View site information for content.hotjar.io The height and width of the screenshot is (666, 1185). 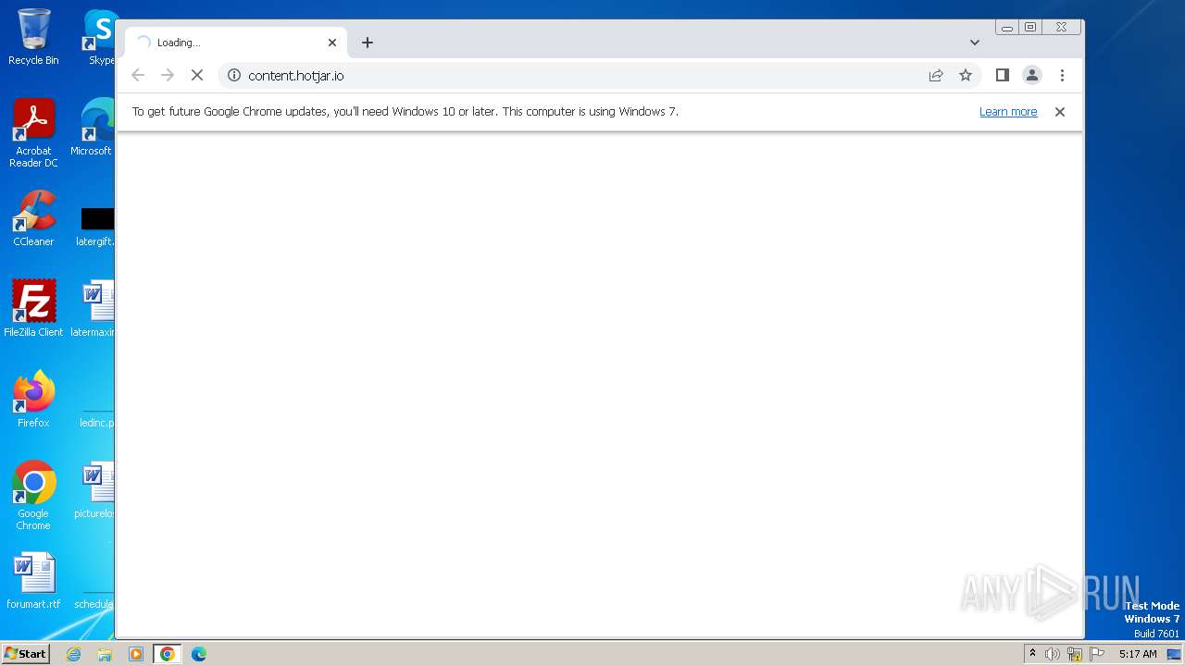coord(234,75)
